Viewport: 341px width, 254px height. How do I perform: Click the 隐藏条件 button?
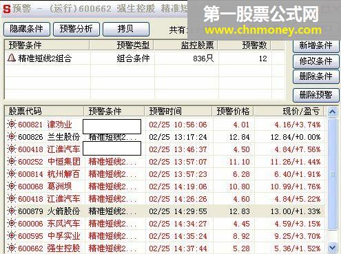(x=27, y=29)
